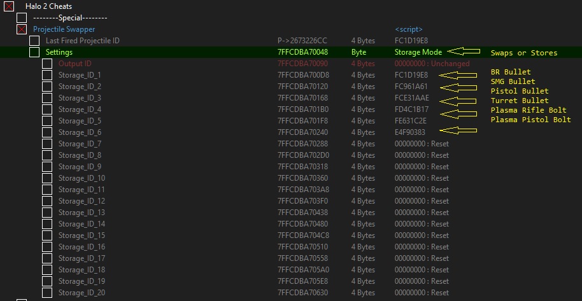Uncheck the Halo 2 Cheats checkbox

tap(9, 6)
